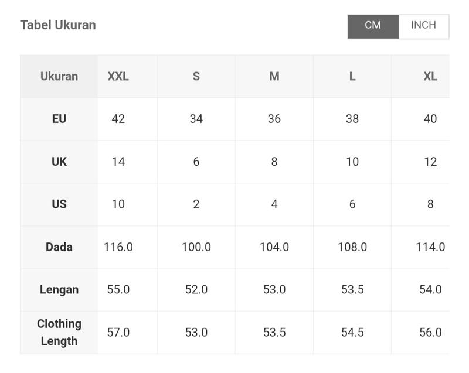Image resolution: width=469 pixels, height=373 pixels.
Task: Select the 100.0 Dada value for S
Action: 196,247
